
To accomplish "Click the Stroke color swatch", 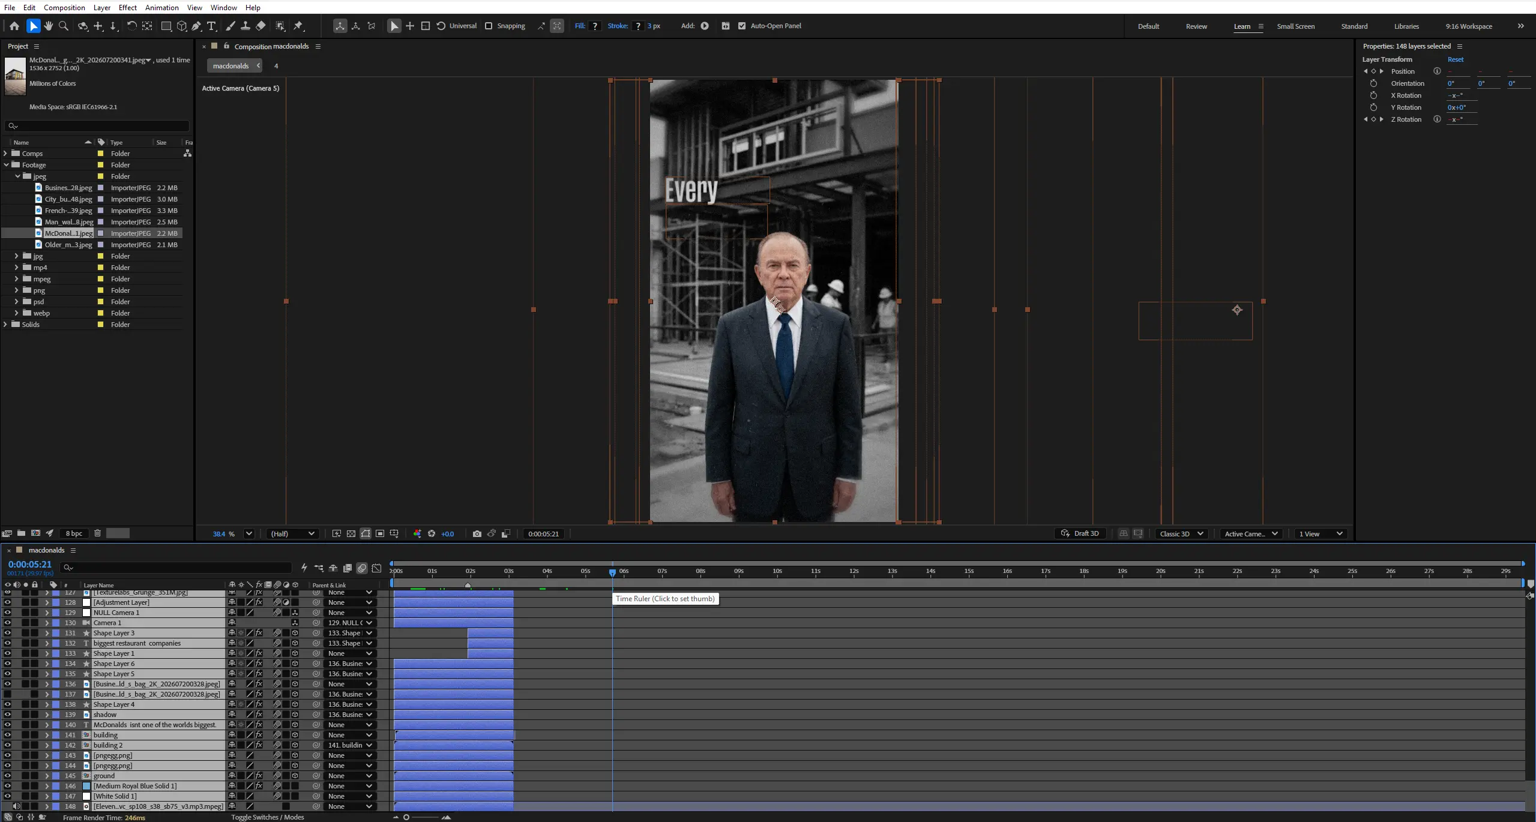I will (x=637, y=26).
